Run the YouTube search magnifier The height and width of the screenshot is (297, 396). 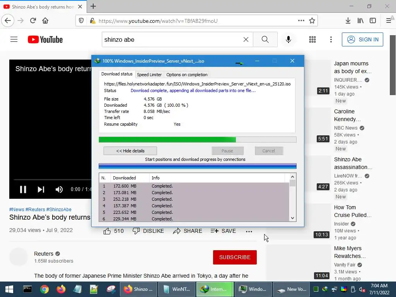pyautogui.click(x=265, y=39)
